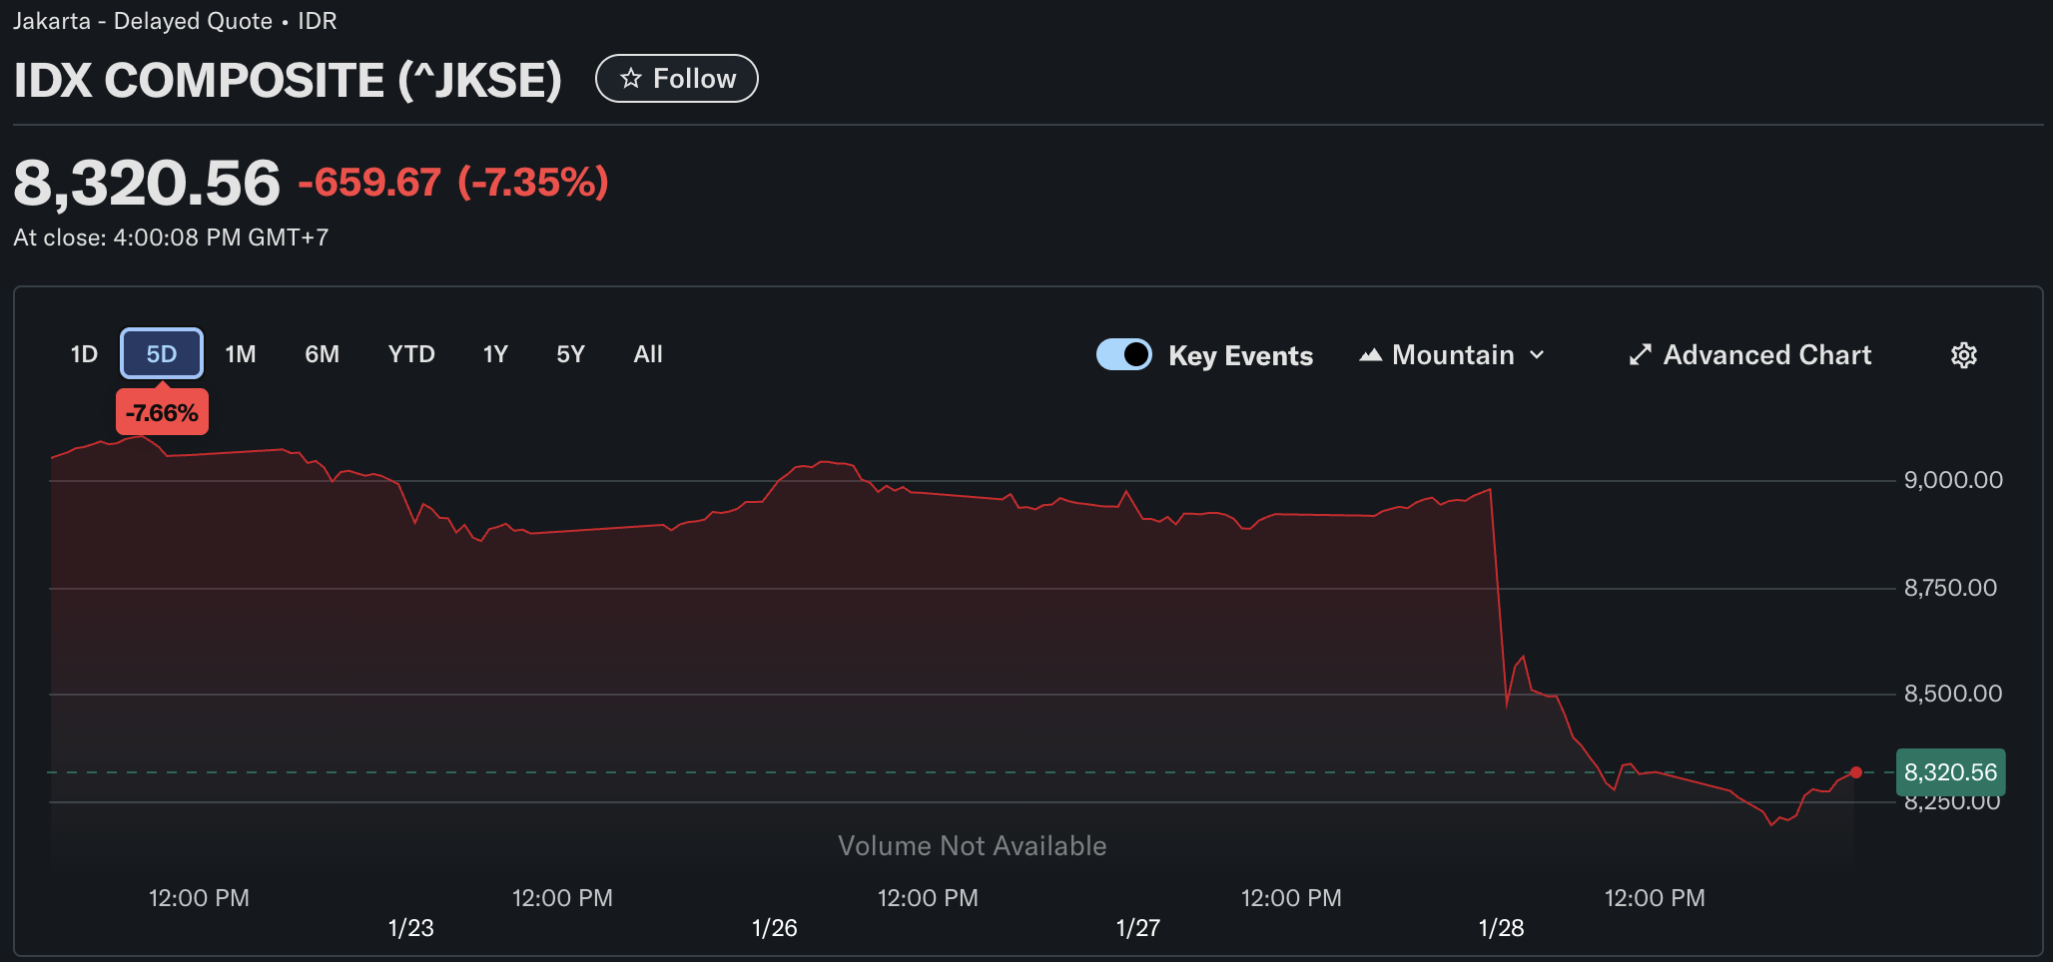Click the 8,500.00 axis value
2053x962 pixels.
1953,694
